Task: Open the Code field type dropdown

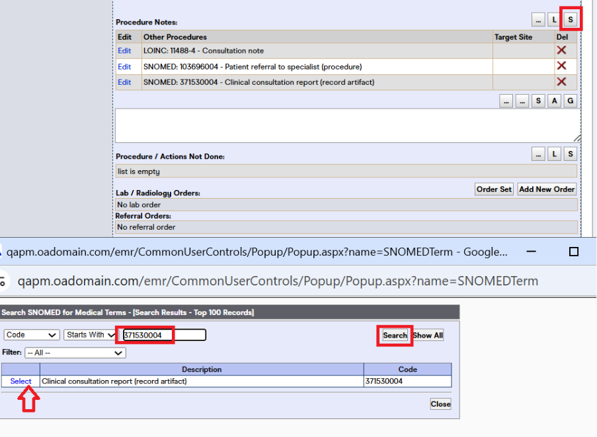Action: (x=30, y=334)
